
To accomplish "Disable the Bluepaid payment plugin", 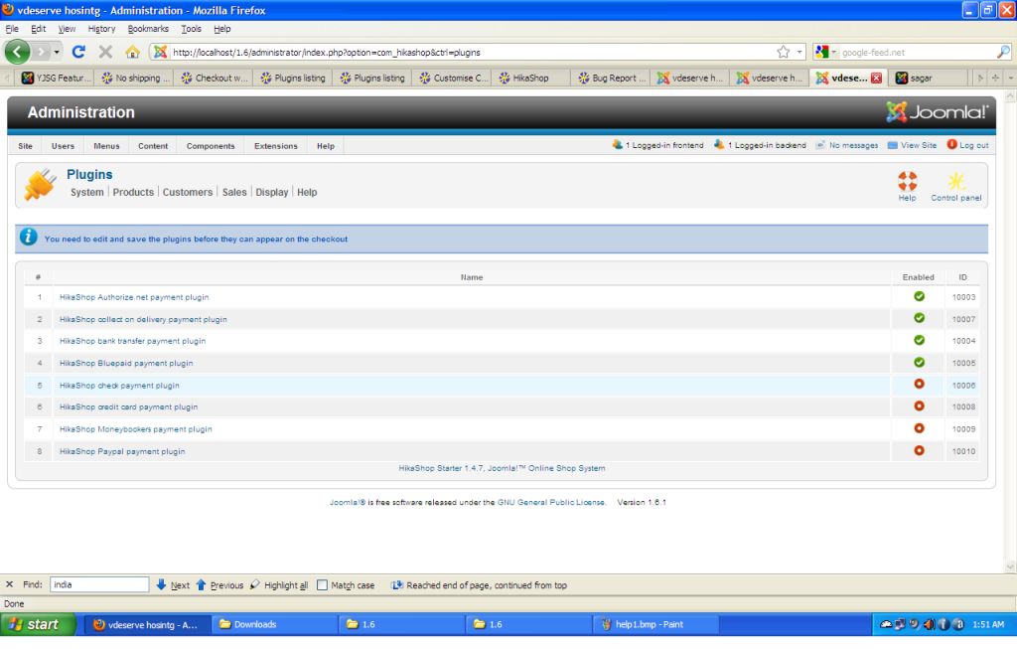I will [919, 363].
